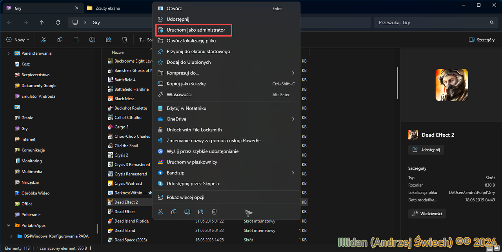The height and width of the screenshot is (252, 502).
Task: Click the Share icon in the context menu's bottom row
Action: [x=201, y=212]
